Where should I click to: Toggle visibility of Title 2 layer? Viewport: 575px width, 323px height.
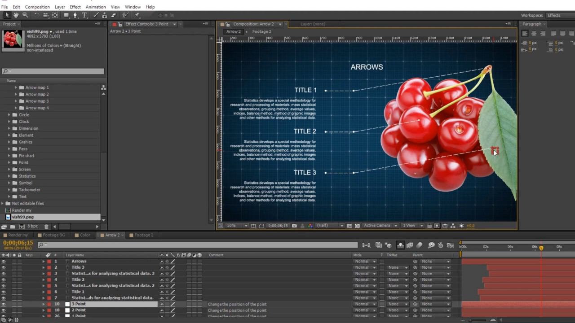pyautogui.click(x=4, y=279)
